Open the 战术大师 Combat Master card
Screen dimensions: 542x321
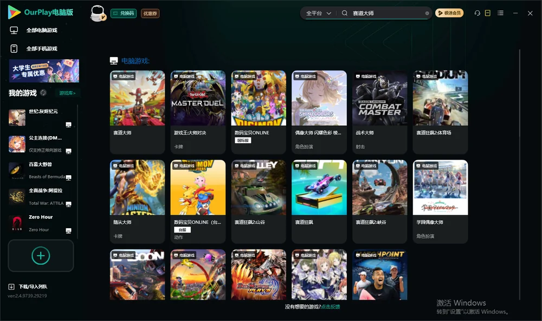[x=380, y=112]
